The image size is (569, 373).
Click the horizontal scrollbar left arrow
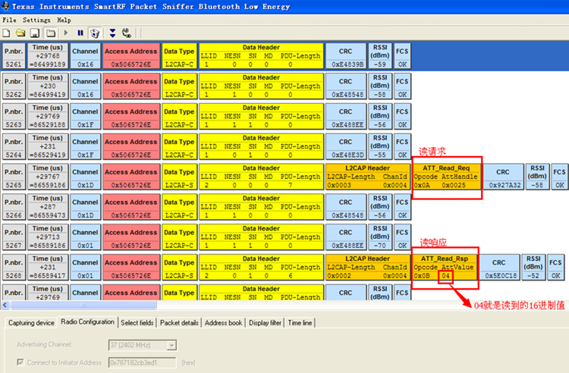pyautogui.click(x=5, y=306)
